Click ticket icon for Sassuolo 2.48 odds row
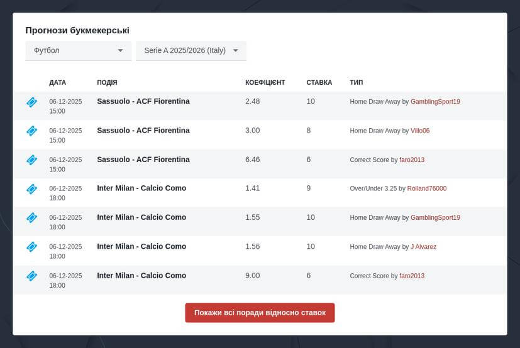Viewport: 520px width, 348px height. [31, 102]
